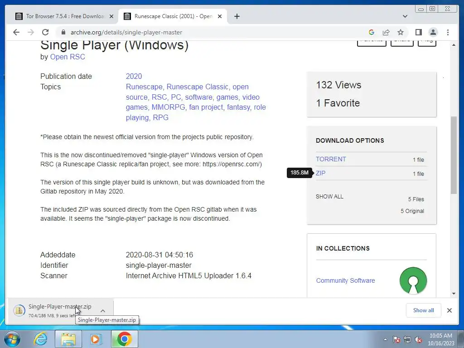The width and height of the screenshot is (464, 348).
Task: Click SHOW ALL download files
Action: [329, 197]
